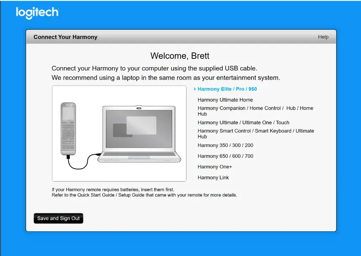361x256 pixels.
Task: Choose Harmony Smart Control / Smart Keyboard / Ultimate Hub
Action: click(256, 133)
